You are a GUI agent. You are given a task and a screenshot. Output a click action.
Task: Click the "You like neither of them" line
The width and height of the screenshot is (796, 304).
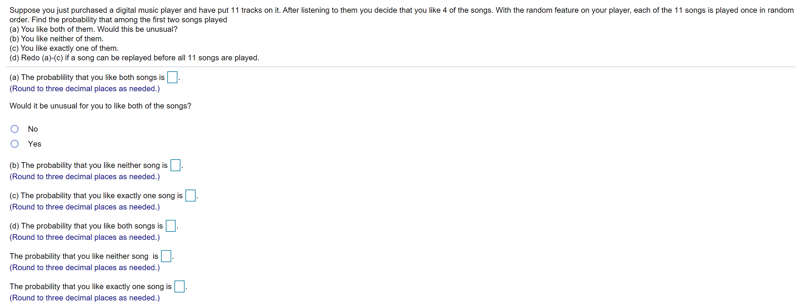[x=57, y=39]
